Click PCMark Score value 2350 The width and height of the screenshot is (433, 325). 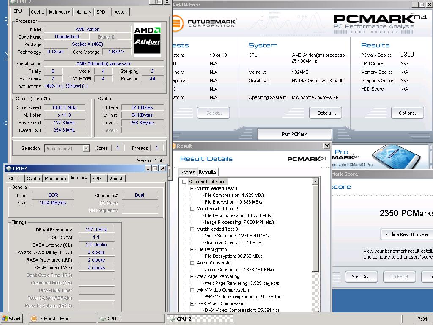(x=407, y=55)
